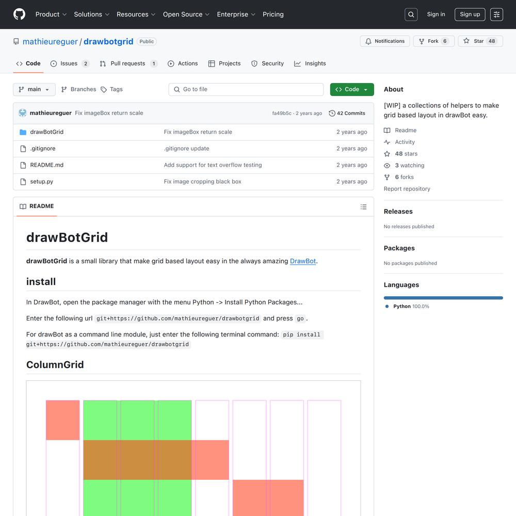
Task: Open the Insights tab
Action: click(310, 63)
